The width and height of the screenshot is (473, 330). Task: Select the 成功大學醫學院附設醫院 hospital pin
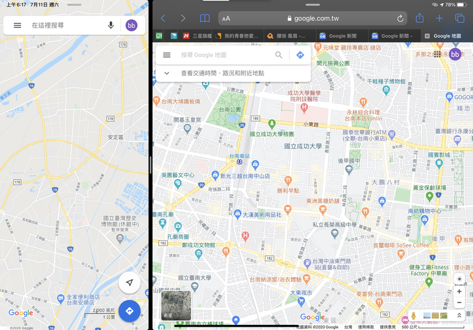coord(304,107)
